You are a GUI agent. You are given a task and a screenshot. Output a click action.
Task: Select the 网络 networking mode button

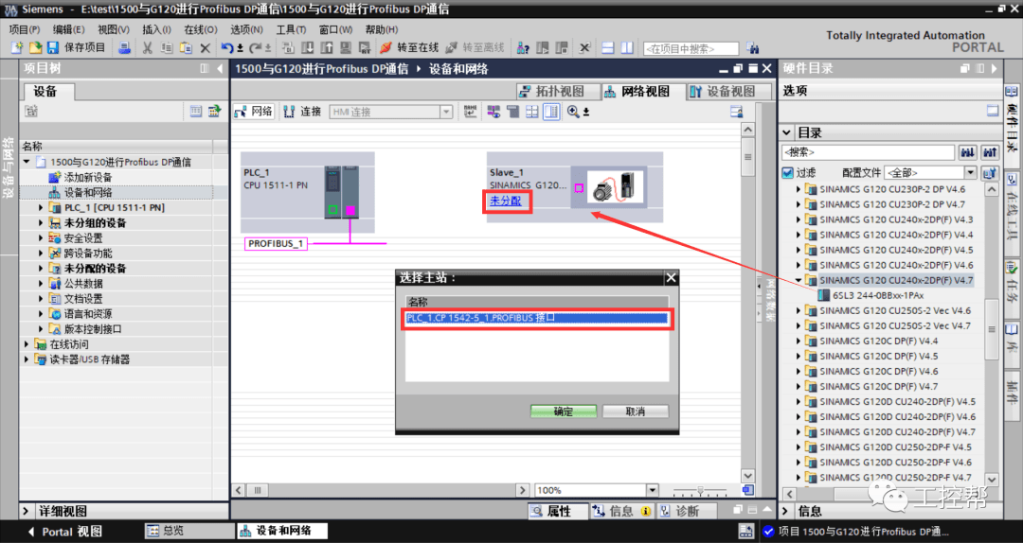tap(254, 112)
